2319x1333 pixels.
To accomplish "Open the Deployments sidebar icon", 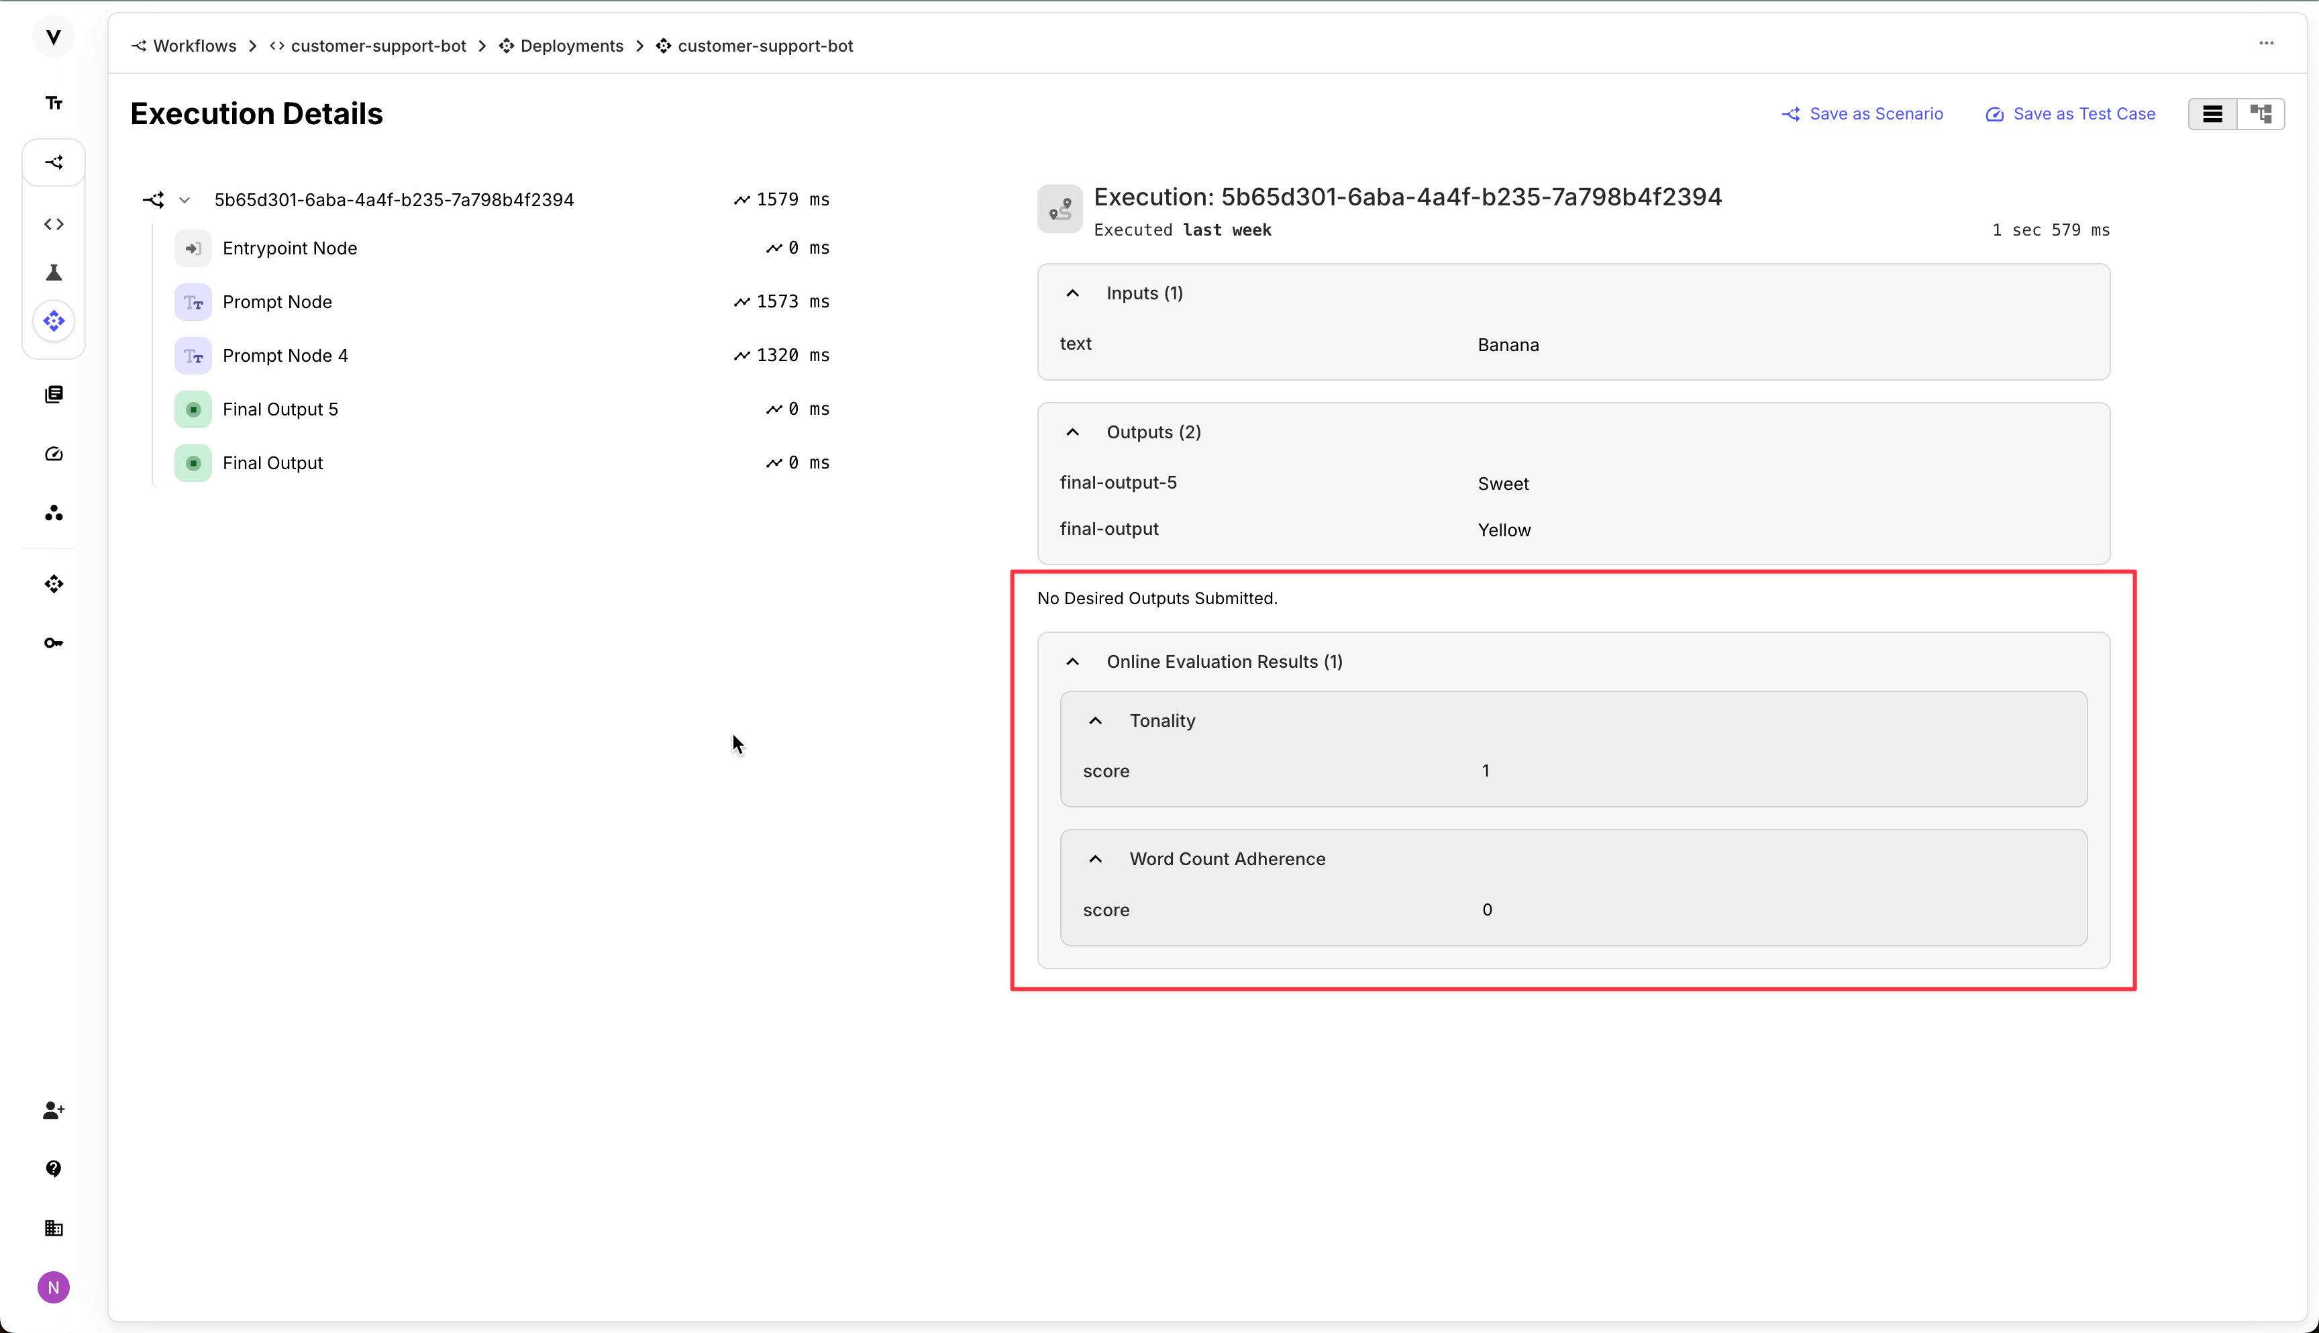I will 54,322.
